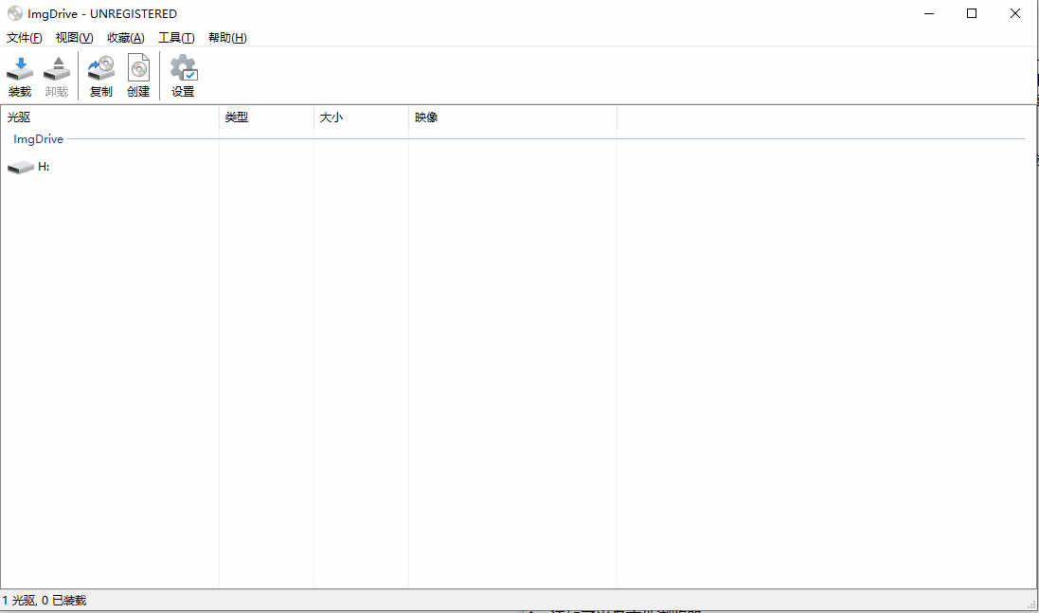This screenshot has height=613, width=1039.
Task: Click the Copy disc (复制) icon
Action: click(x=100, y=76)
